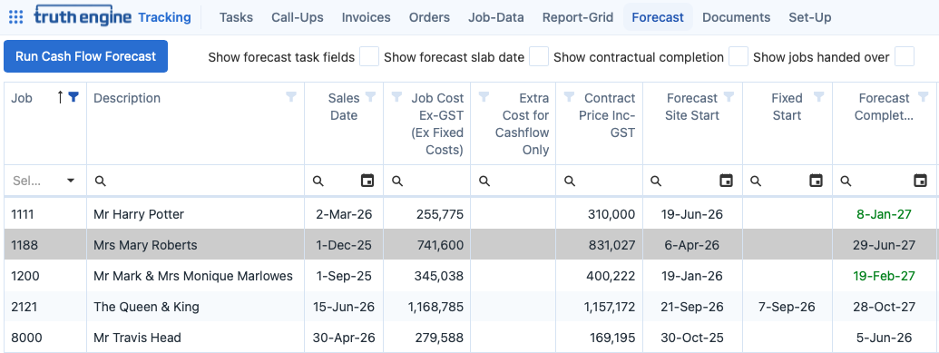The image size is (939, 353).
Task: Click Contract Price search magnifier icon
Action: click(570, 181)
